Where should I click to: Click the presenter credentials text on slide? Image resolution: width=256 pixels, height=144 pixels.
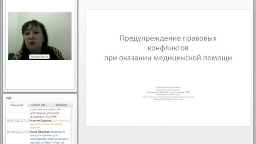click(168, 93)
